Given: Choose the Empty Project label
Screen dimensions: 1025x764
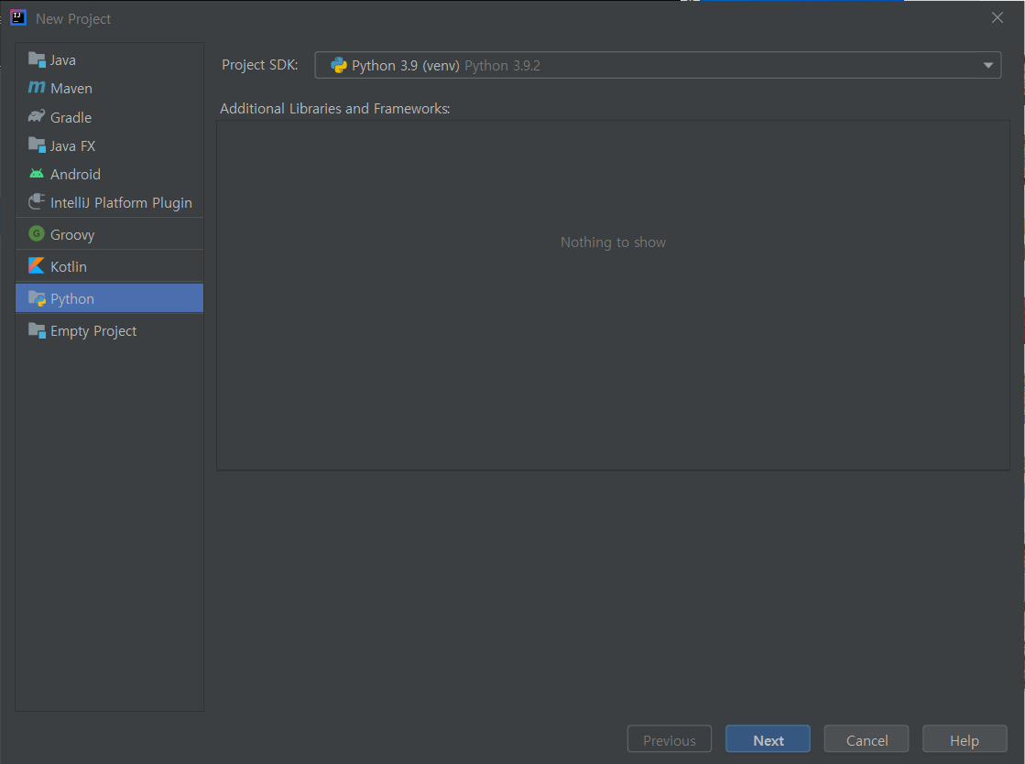Looking at the screenshot, I should pyautogui.click(x=93, y=331).
